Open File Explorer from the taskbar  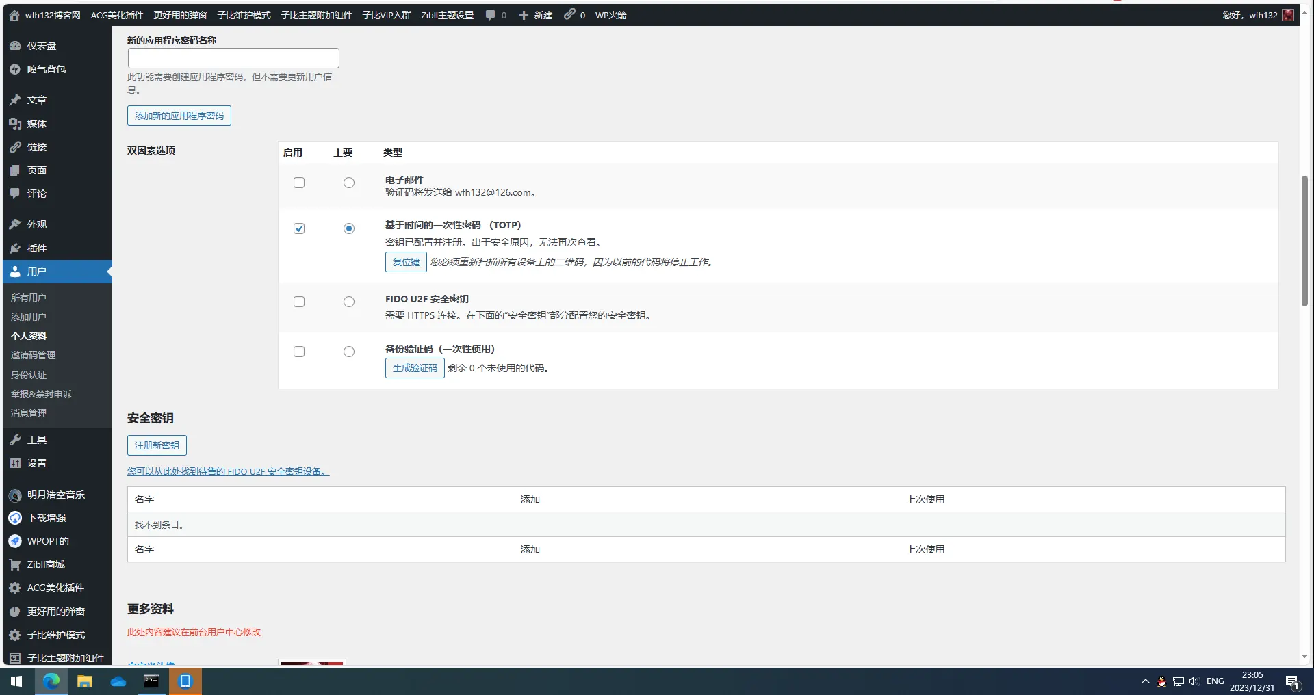(85, 681)
